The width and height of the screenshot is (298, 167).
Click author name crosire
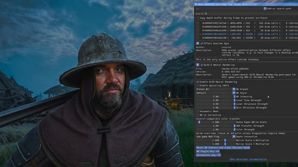click(226, 47)
